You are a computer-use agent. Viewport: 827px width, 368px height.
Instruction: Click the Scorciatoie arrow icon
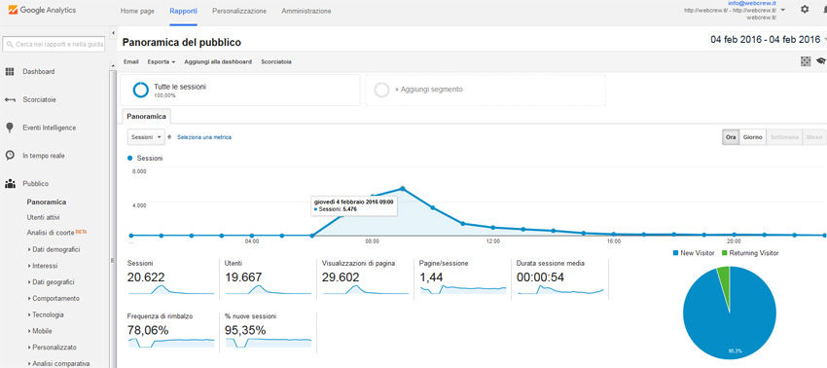pyautogui.click(x=10, y=99)
